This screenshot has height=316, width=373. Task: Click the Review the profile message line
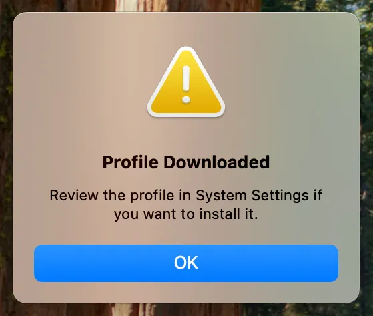click(186, 196)
